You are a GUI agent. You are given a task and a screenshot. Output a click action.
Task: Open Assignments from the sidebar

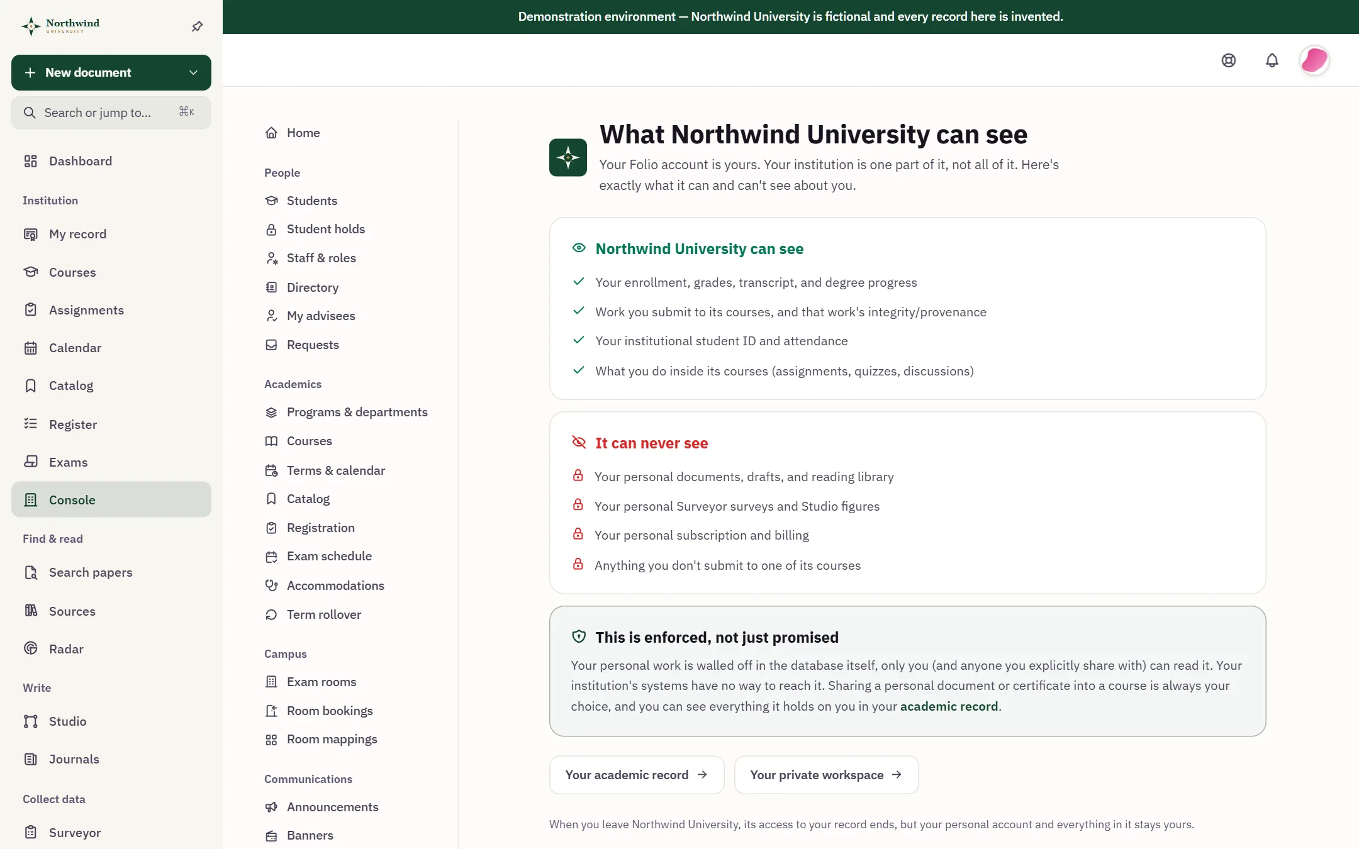111,310
